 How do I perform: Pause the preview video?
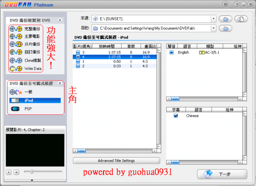click(x=16, y=172)
